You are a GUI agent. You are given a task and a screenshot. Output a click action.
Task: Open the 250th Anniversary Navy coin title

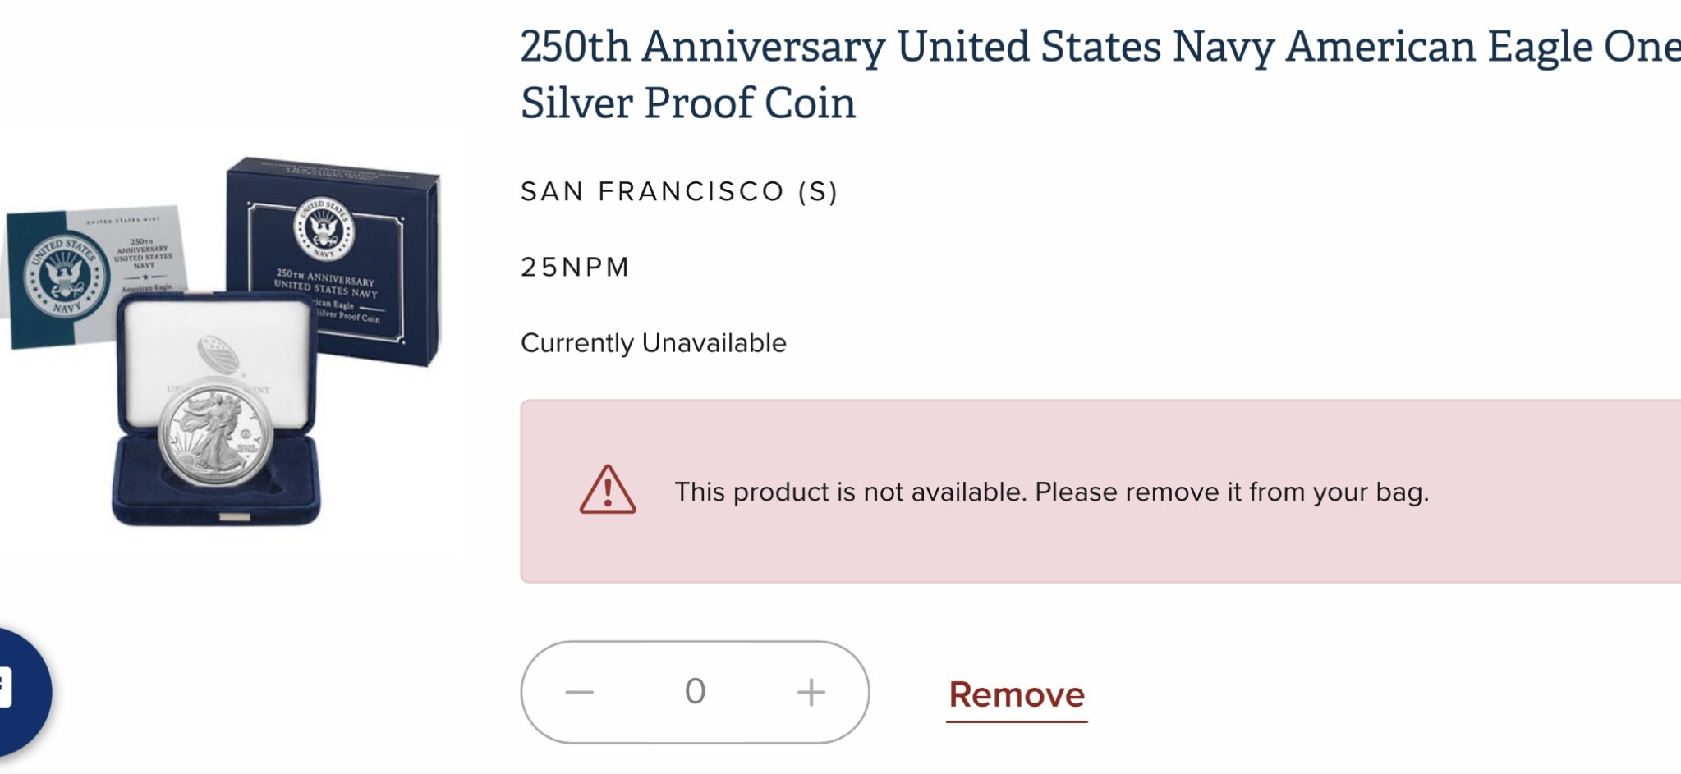pyautogui.click(x=1100, y=46)
